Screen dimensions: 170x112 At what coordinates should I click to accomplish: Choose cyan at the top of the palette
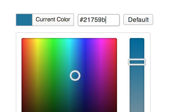pos(69,40)
